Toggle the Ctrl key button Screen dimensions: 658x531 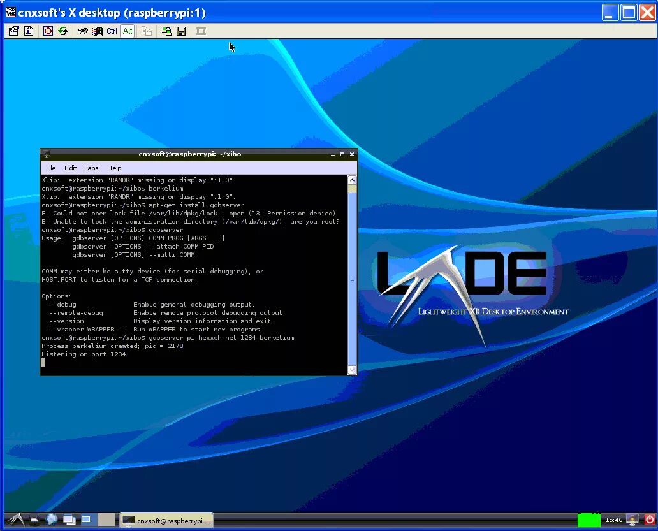pos(112,31)
